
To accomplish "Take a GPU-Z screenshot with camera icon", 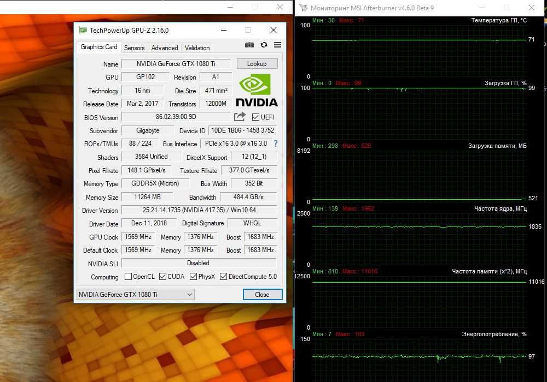I will coord(249,45).
